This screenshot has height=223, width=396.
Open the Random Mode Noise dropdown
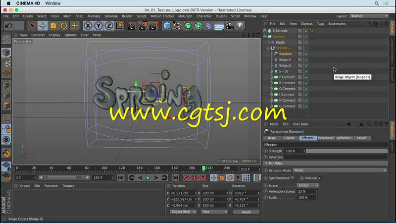(x=340, y=170)
